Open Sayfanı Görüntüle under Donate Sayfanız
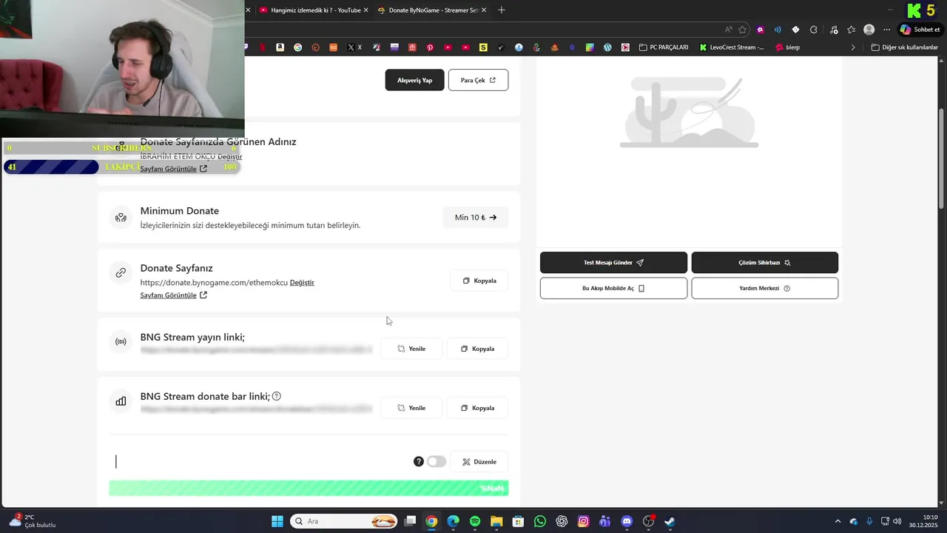Screen dimensions: 947x533 pos(174,295)
